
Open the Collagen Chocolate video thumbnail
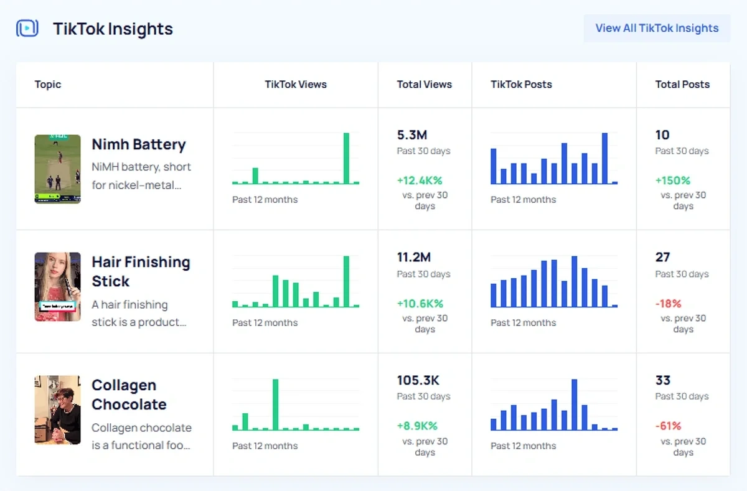point(57,409)
